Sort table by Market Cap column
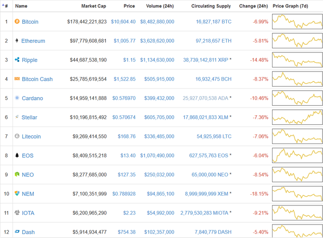Viewport: 323px width, 238px height. click(x=93, y=6)
